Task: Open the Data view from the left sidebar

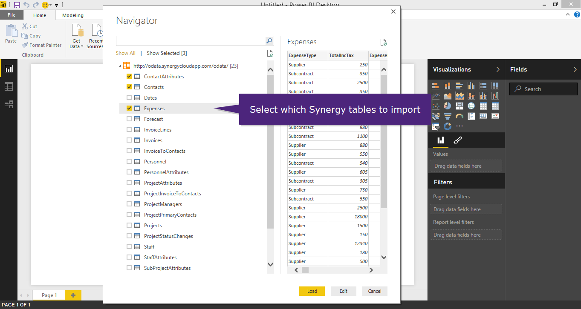Action: point(9,86)
